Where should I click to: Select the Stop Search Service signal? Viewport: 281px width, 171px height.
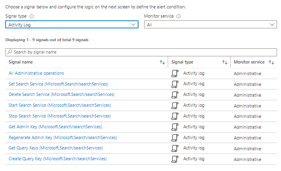(x=60, y=116)
